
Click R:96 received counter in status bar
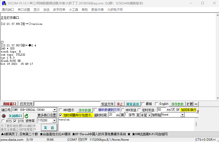50,140
